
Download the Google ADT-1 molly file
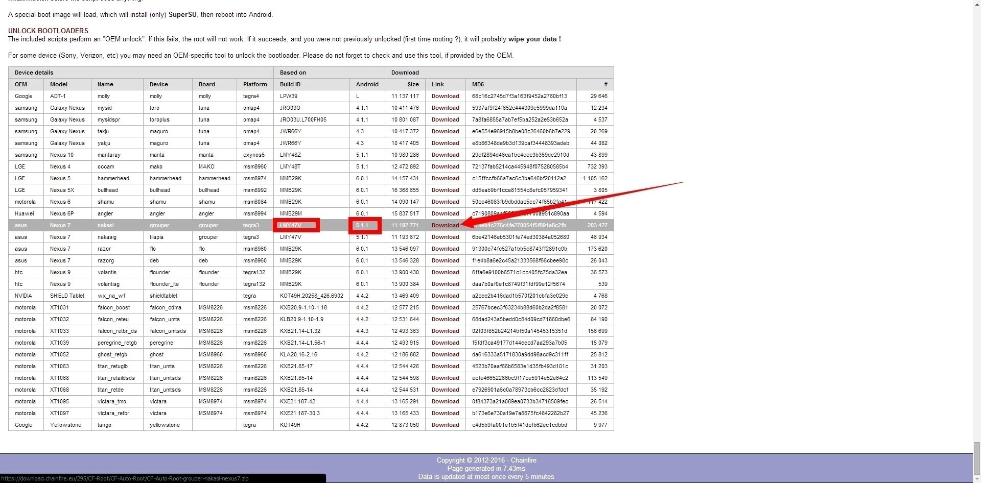point(445,96)
